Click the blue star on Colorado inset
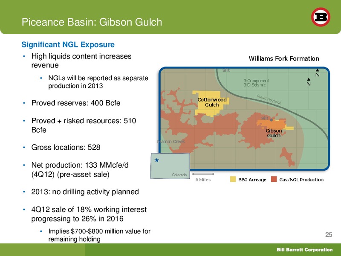 pos(156,160)
